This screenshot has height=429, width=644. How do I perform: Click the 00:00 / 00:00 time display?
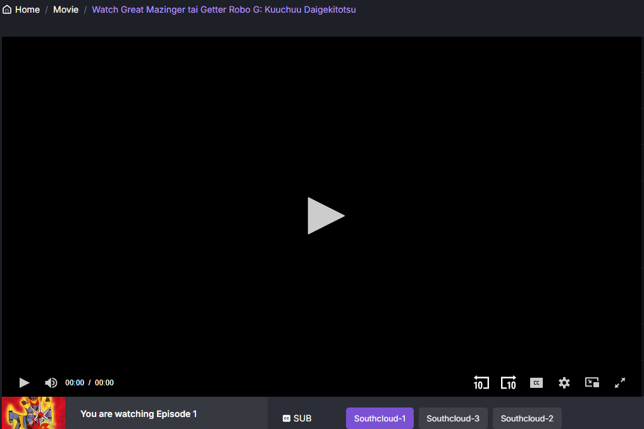click(x=90, y=383)
